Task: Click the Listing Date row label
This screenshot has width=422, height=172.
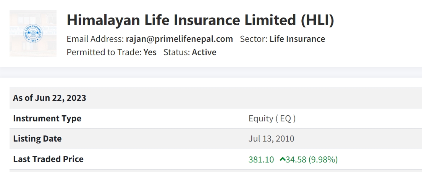Action: [x=37, y=139]
